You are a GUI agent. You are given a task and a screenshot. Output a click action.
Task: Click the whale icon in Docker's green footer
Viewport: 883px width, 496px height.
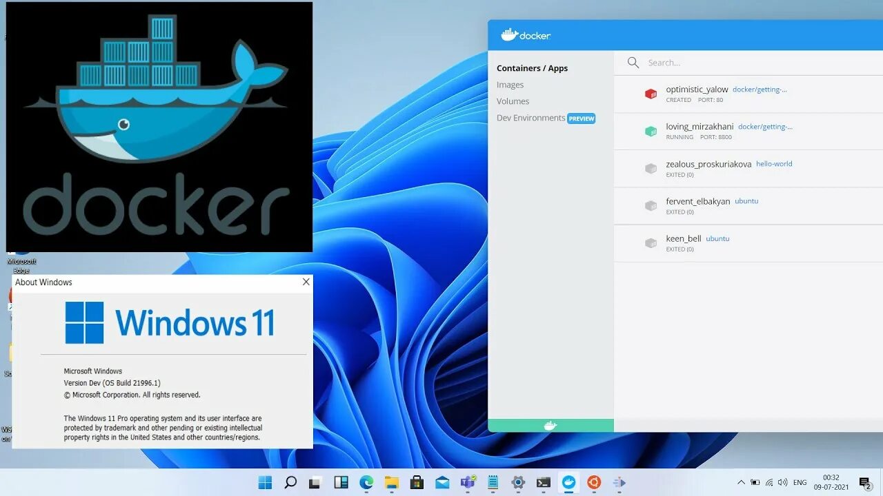click(x=550, y=426)
